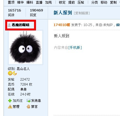Click 移动 to move the thread
The height and width of the screenshot is (116, 120).
click(104, 2)
